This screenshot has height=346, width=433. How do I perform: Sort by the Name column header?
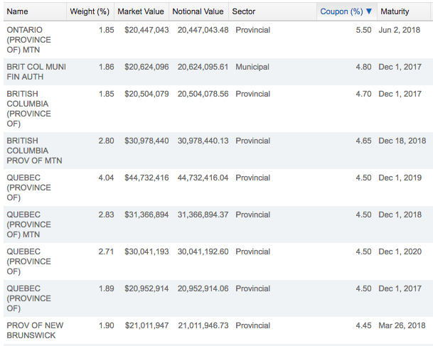coord(17,11)
